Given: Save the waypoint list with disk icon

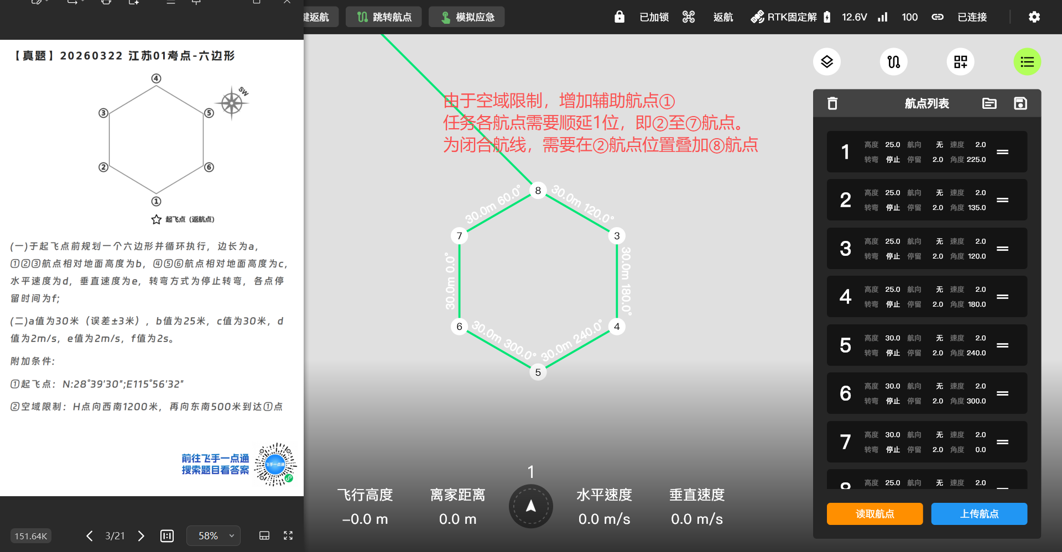Looking at the screenshot, I should 1020,103.
